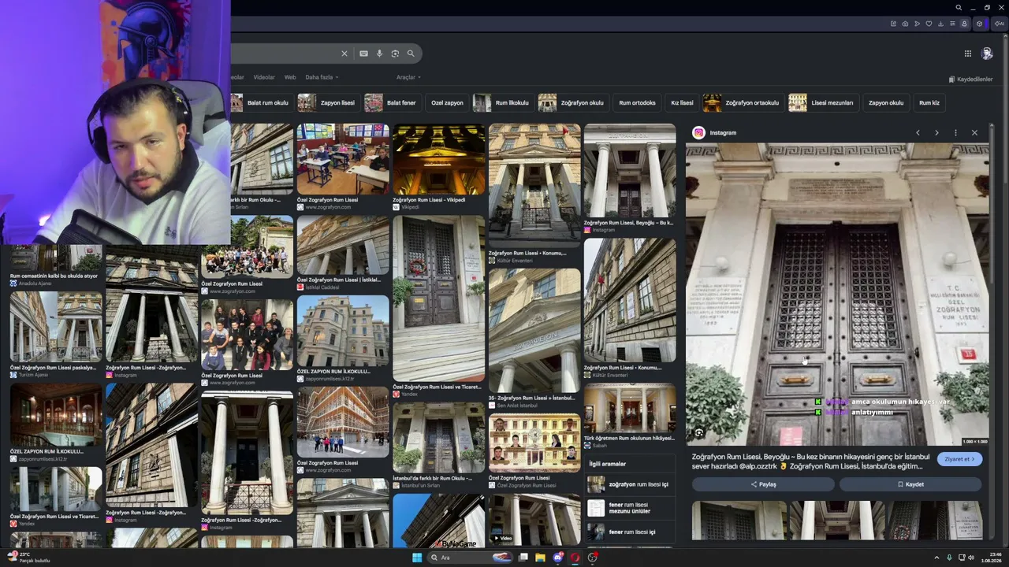Open the ÖZEL ZAPYON RUM İLKOKULU building thumbnail
This screenshot has width=1009, height=567.
343,332
